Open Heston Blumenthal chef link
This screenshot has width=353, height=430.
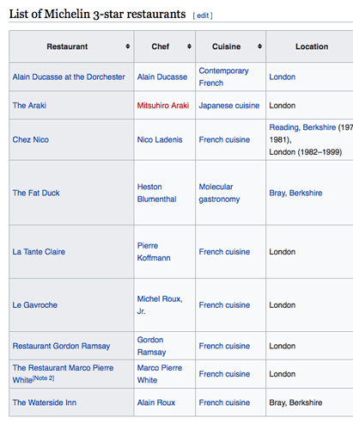tap(156, 193)
